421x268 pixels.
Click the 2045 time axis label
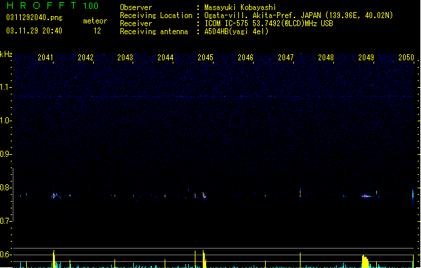(x=205, y=58)
